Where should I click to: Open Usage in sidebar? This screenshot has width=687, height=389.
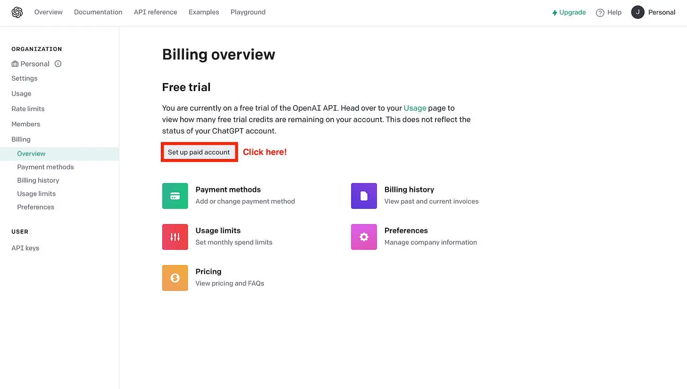[21, 94]
